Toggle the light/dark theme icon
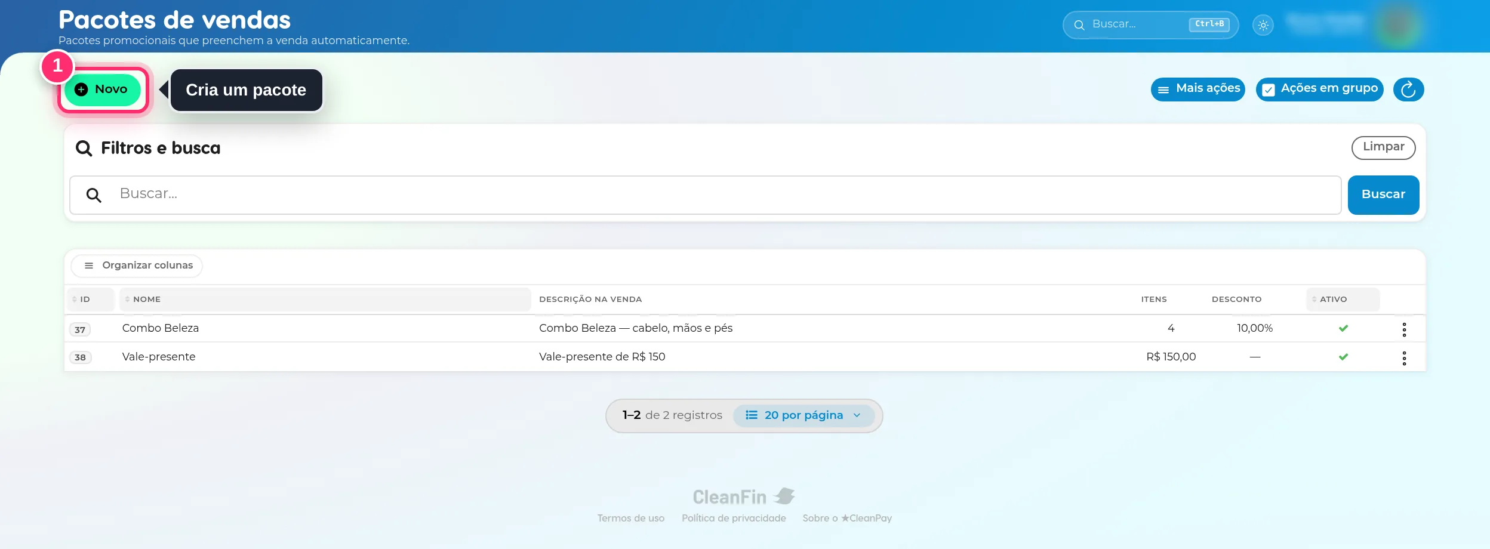This screenshot has width=1490, height=549. (1263, 25)
